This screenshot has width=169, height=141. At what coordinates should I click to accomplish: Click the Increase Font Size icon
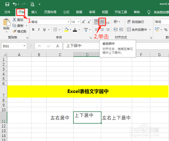(x=83, y=22)
